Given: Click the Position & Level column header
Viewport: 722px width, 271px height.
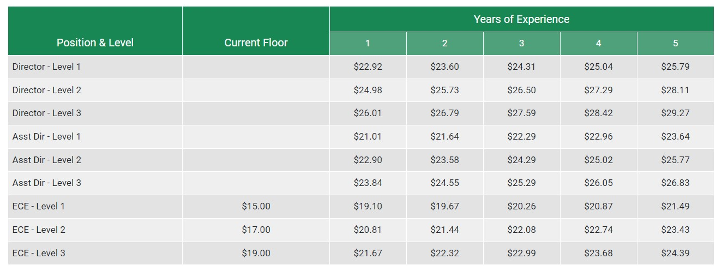Looking at the screenshot, I should (x=95, y=43).
